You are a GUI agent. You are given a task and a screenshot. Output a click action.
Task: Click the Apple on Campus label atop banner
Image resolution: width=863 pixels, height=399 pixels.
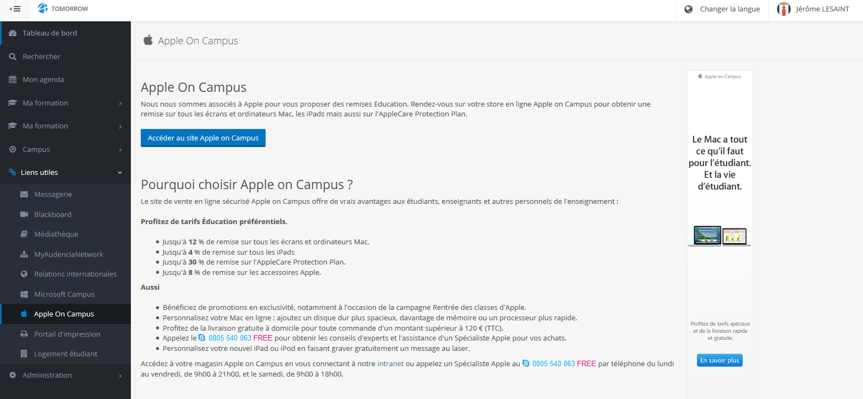pos(720,77)
